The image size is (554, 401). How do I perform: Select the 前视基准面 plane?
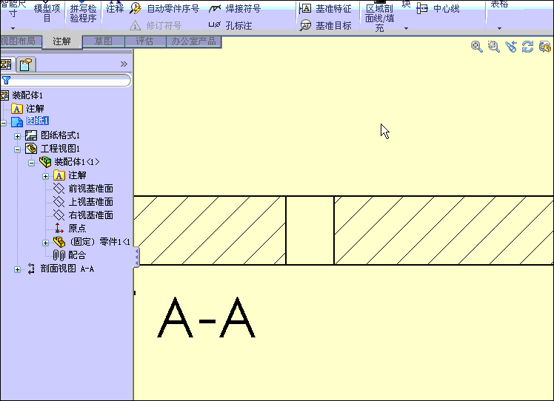(x=91, y=189)
